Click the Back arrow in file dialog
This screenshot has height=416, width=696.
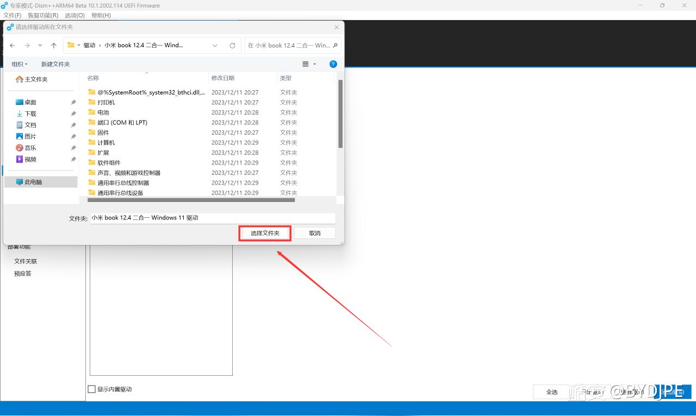pos(13,46)
